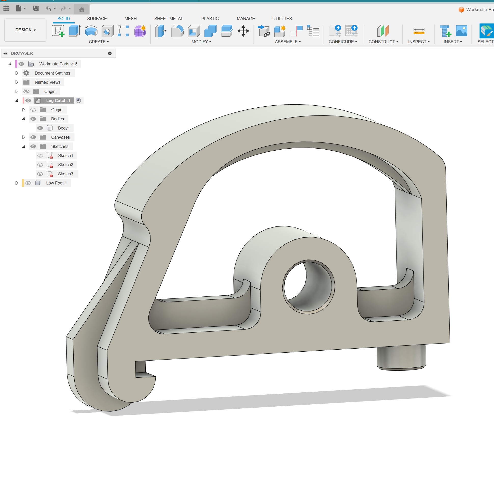The width and height of the screenshot is (494, 500).
Task: Hide Body1 with its eye icon
Action: pyautogui.click(x=40, y=128)
